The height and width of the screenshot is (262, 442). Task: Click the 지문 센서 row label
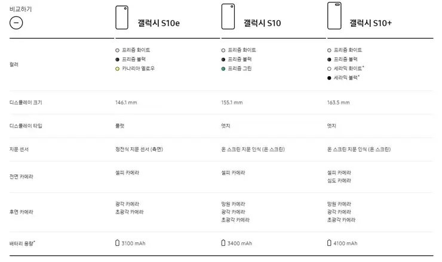tap(19, 149)
